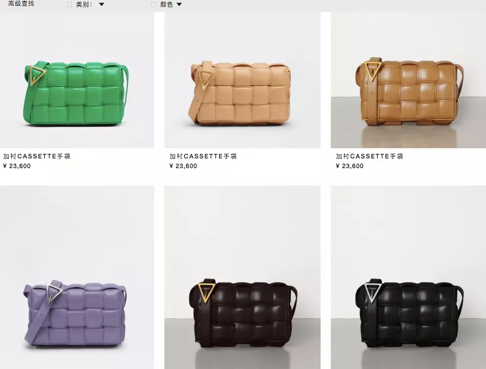Click 加衬CASSETTE手袋 title under green bag
This screenshot has width=486, height=369.
point(37,156)
